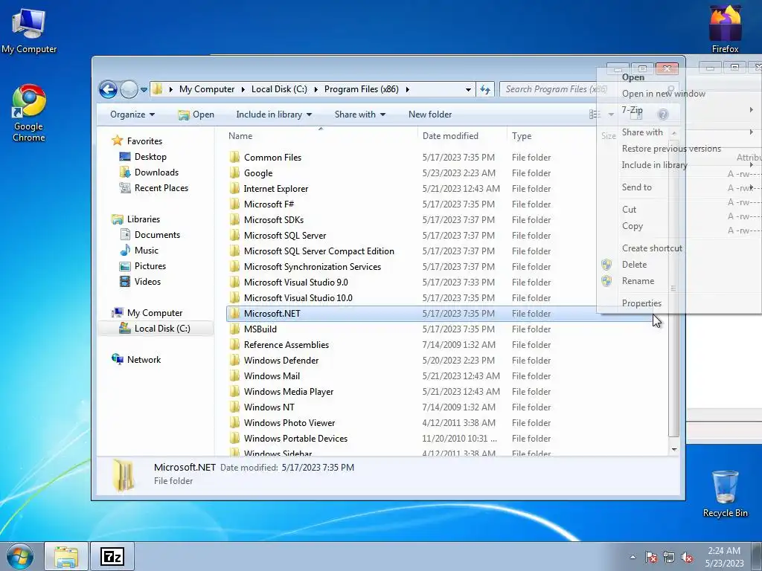
Task: Expand the arrow after Program Files (x86) breadcrumb
Action: [x=407, y=89]
